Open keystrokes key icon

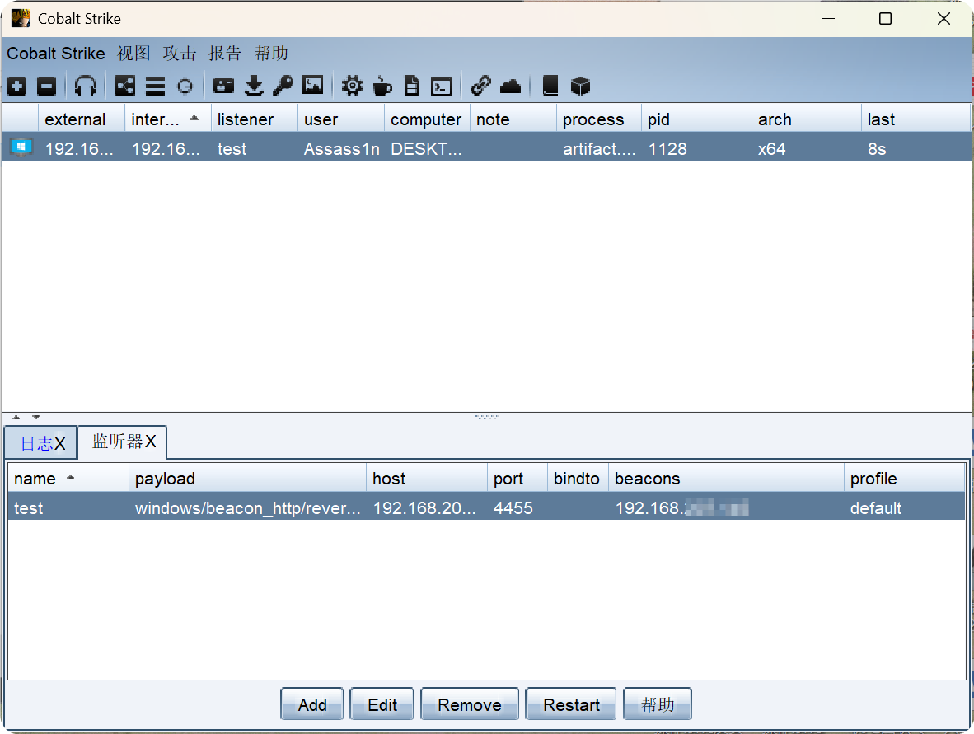(283, 86)
